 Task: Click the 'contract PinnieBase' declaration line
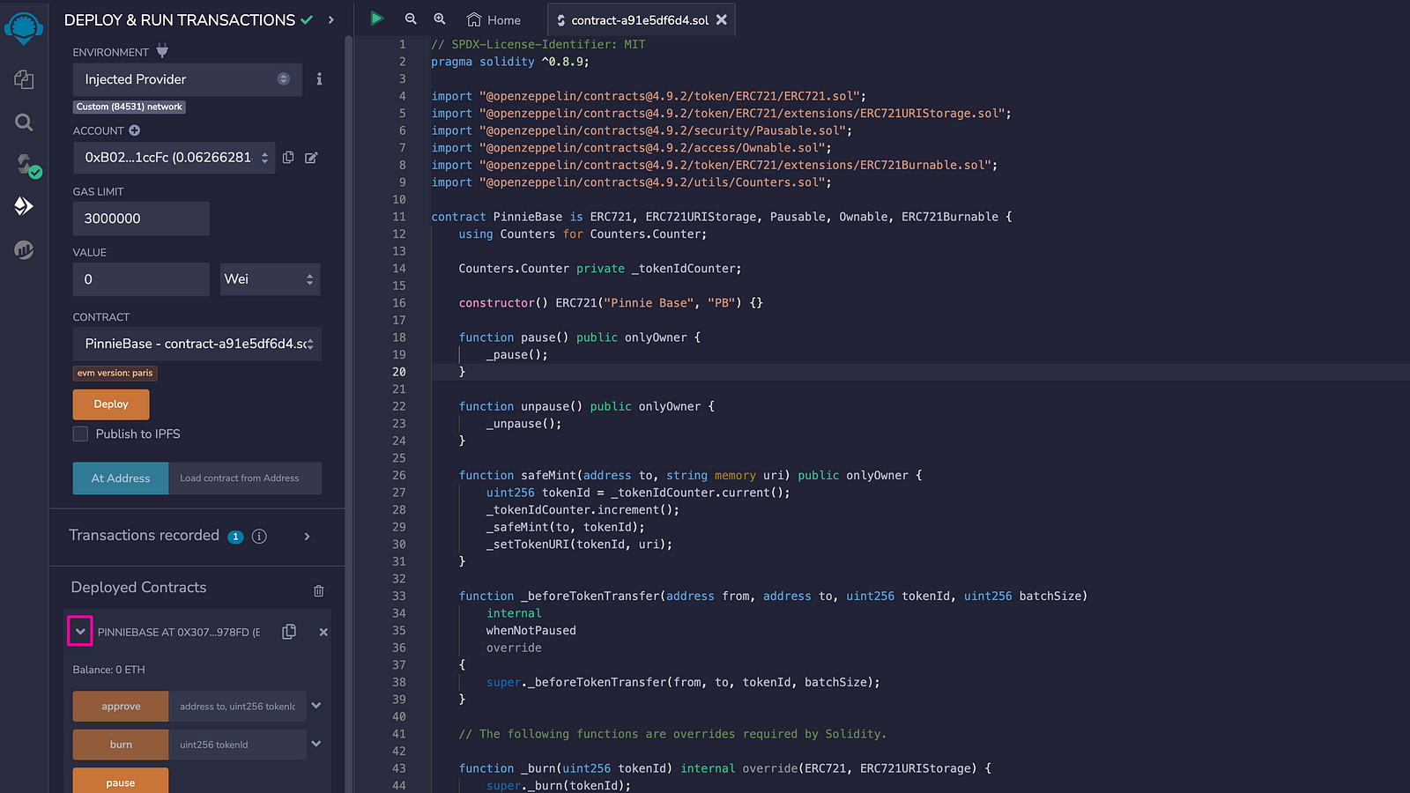(x=722, y=217)
